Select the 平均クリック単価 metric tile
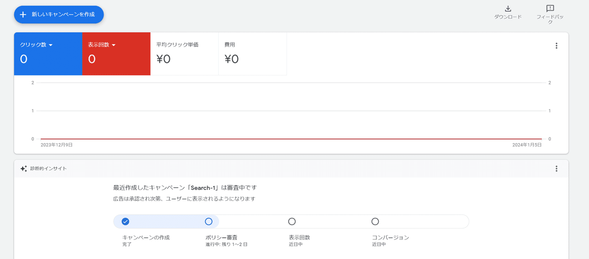This screenshot has height=259, width=589. pos(185,54)
